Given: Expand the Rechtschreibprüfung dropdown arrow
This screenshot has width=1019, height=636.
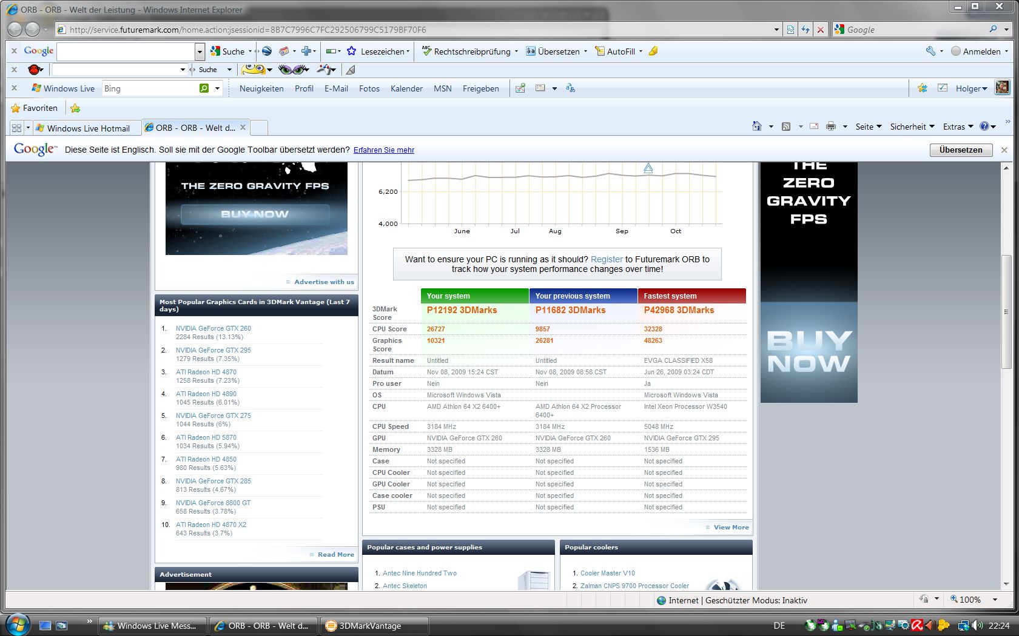Looking at the screenshot, I should pyautogui.click(x=516, y=51).
